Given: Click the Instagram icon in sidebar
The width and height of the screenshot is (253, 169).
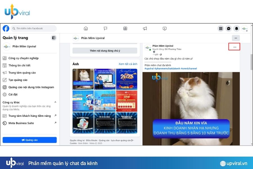Looking at the screenshot, I should coord(5,87).
